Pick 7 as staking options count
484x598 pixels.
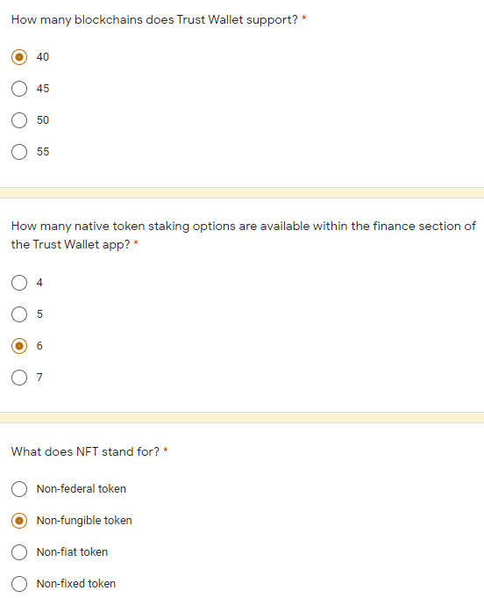click(x=19, y=378)
